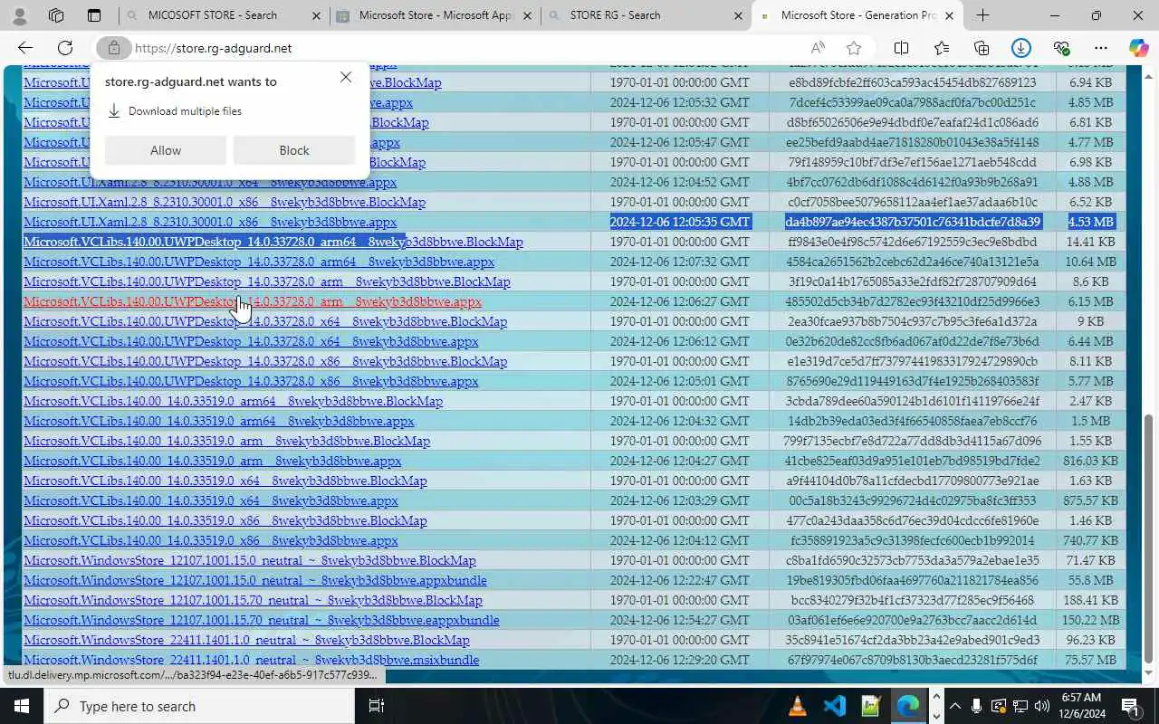Open Task View on the taskbar
The height and width of the screenshot is (724, 1159).
pyautogui.click(x=377, y=706)
